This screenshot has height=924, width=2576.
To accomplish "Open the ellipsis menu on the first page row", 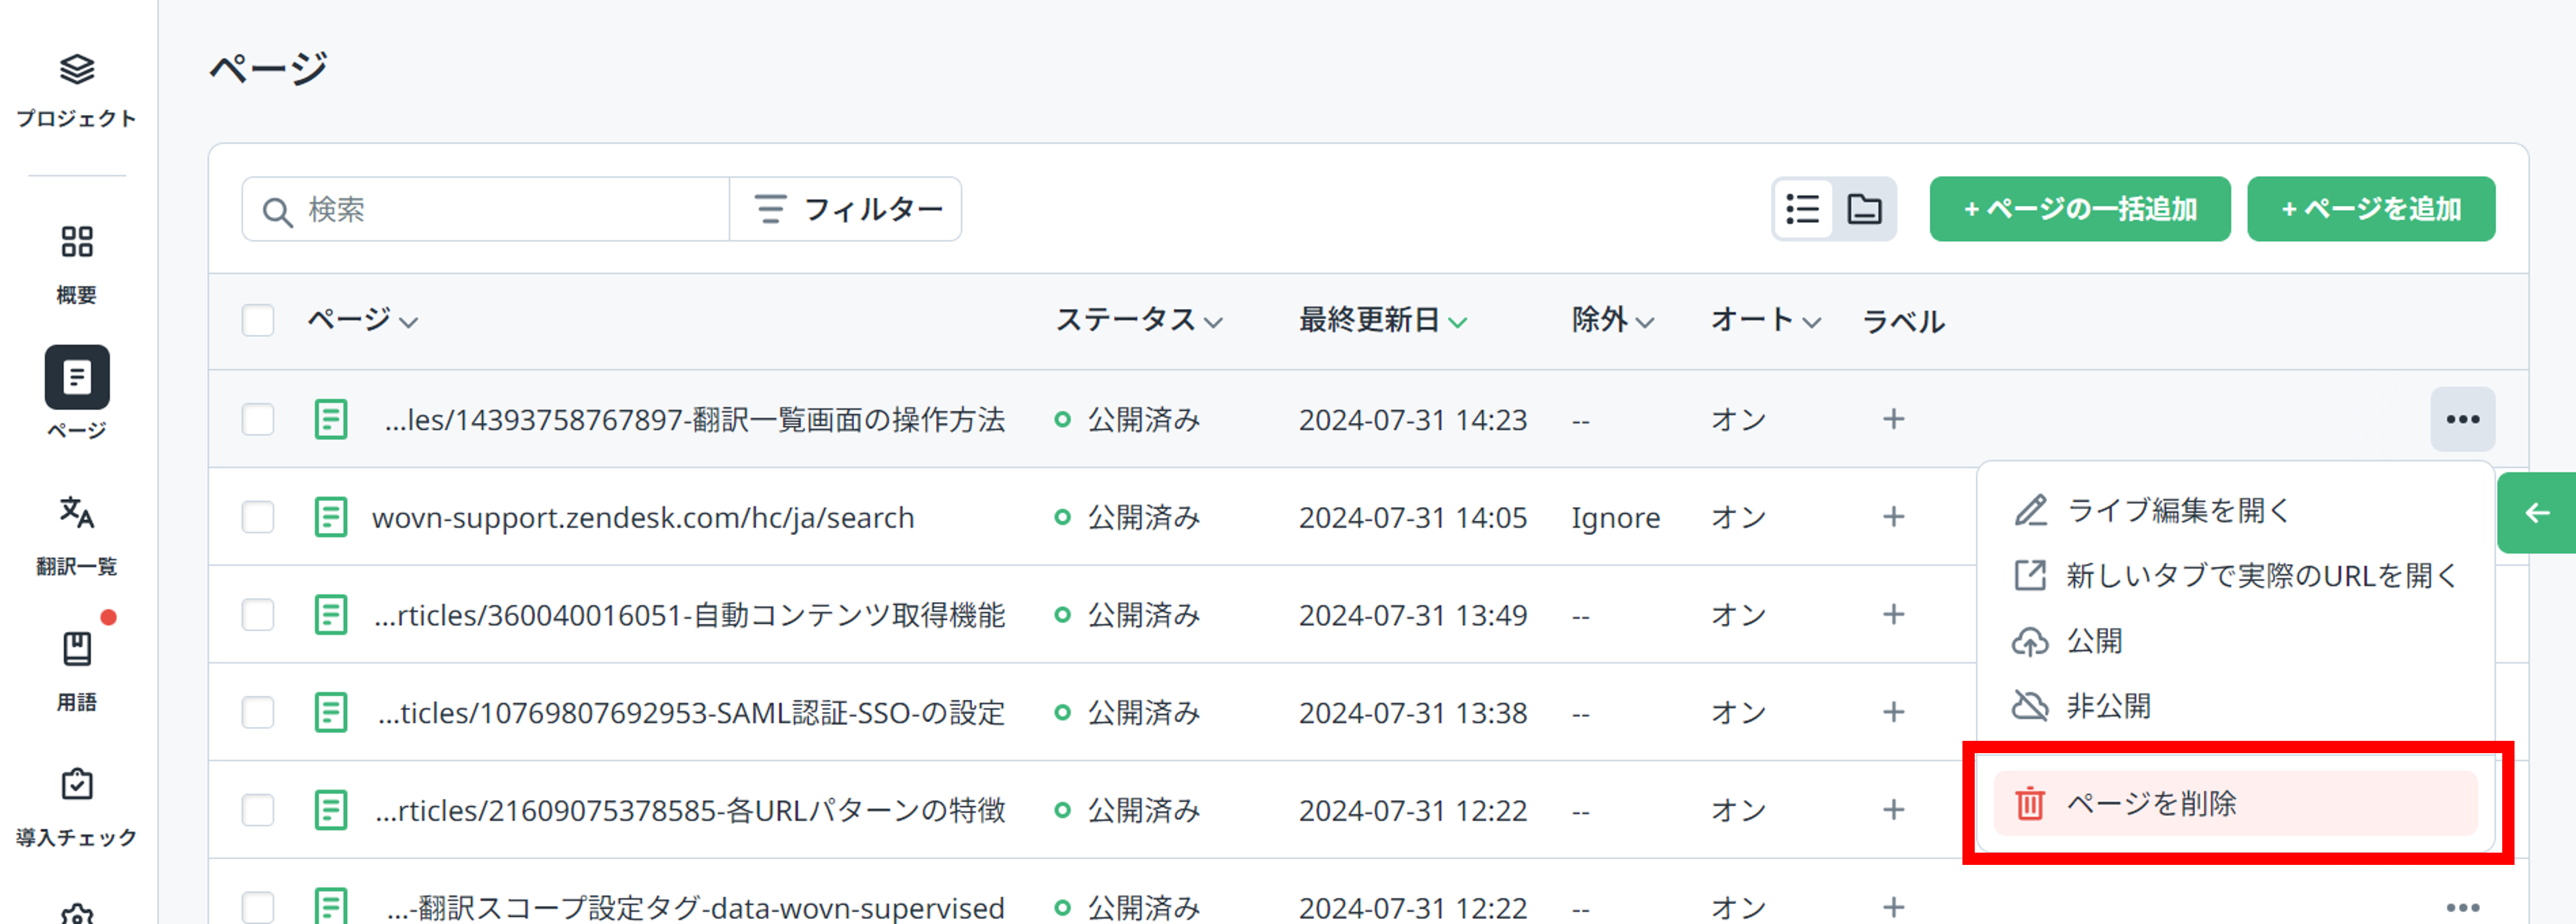I will pos(2463,419).
